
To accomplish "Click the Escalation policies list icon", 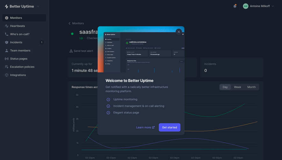I will pyautogui.click(x=7, y=67).
